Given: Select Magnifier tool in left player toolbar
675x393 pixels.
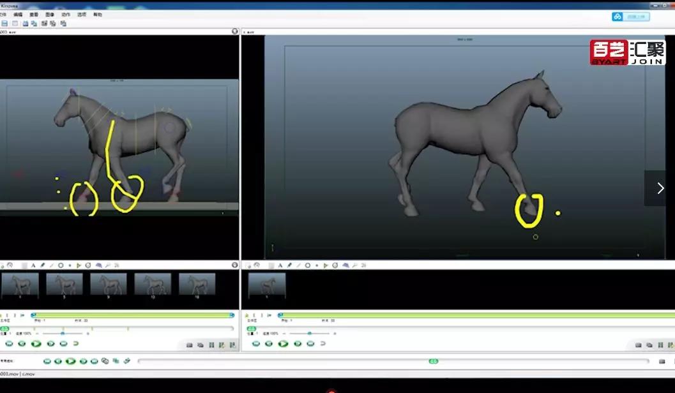Looking at the screenshot, I should click(x=108, y=265).
